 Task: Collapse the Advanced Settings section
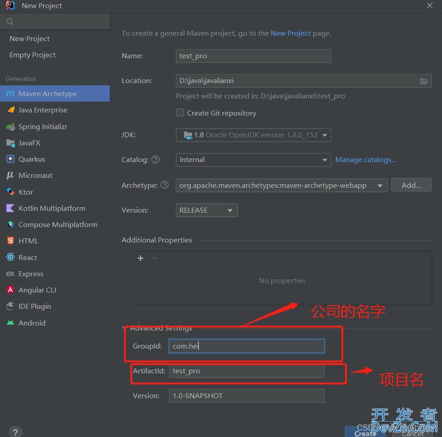coord(158,328)
